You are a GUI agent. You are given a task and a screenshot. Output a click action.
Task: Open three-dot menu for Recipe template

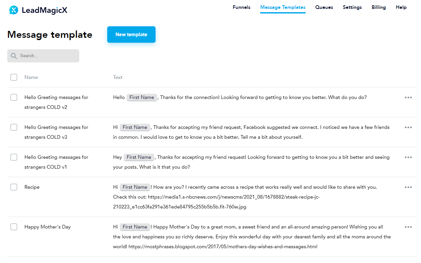pyautogui.click(x=408, y=187)
